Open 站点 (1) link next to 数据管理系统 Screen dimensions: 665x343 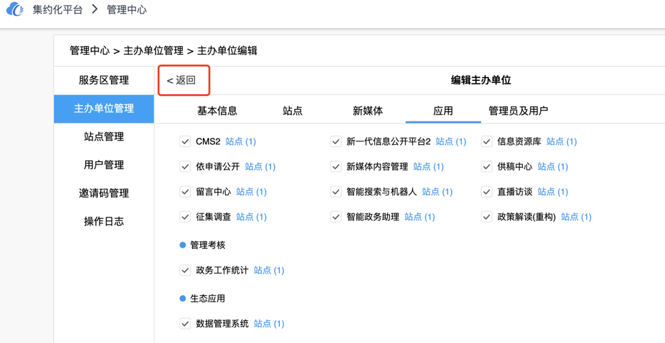tap(269, 324)
